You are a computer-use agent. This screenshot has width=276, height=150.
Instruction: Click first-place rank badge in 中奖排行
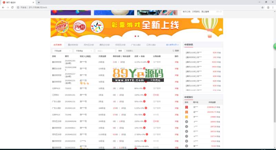187,107
